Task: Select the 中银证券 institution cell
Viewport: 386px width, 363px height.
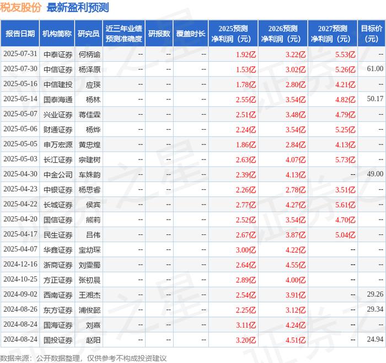Action: point(58,190)
